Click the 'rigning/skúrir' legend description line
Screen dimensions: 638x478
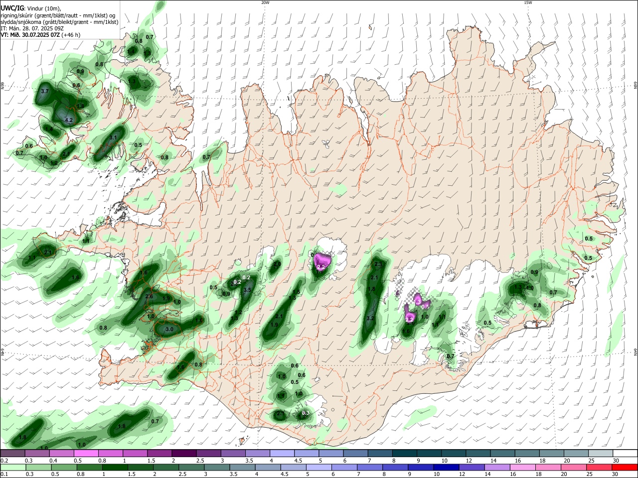(x=58, y=15)
